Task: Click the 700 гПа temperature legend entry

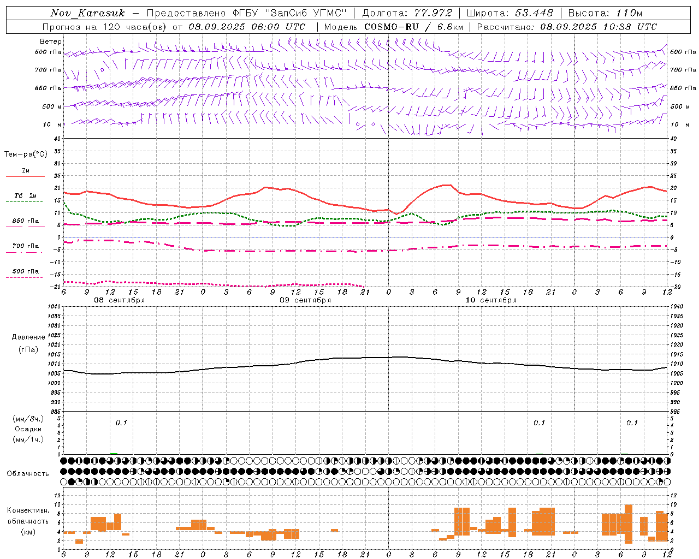Action: click(x=26, y=246)
